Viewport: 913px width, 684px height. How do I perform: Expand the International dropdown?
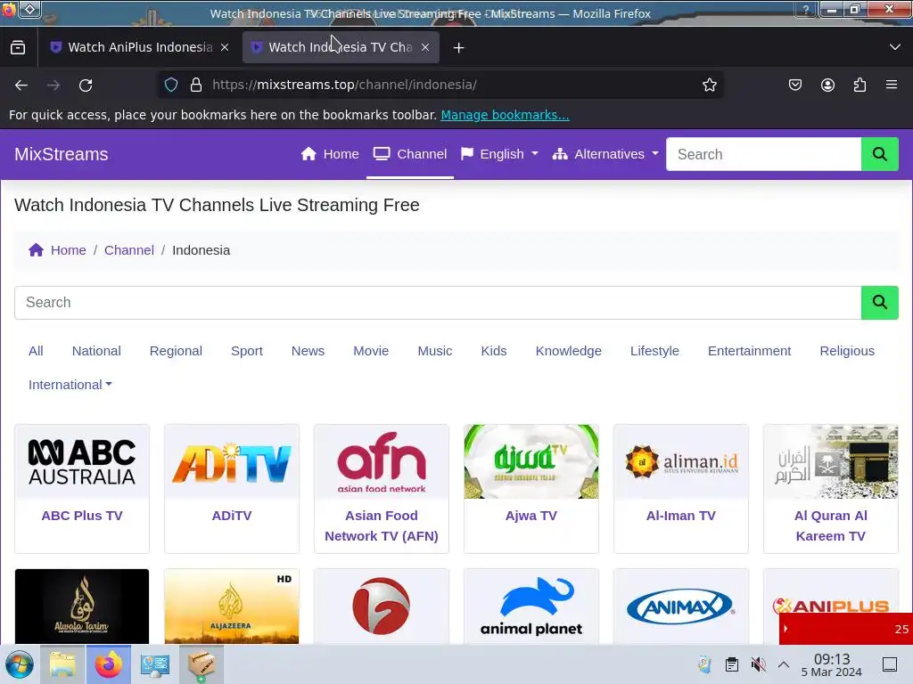[70, 385]
